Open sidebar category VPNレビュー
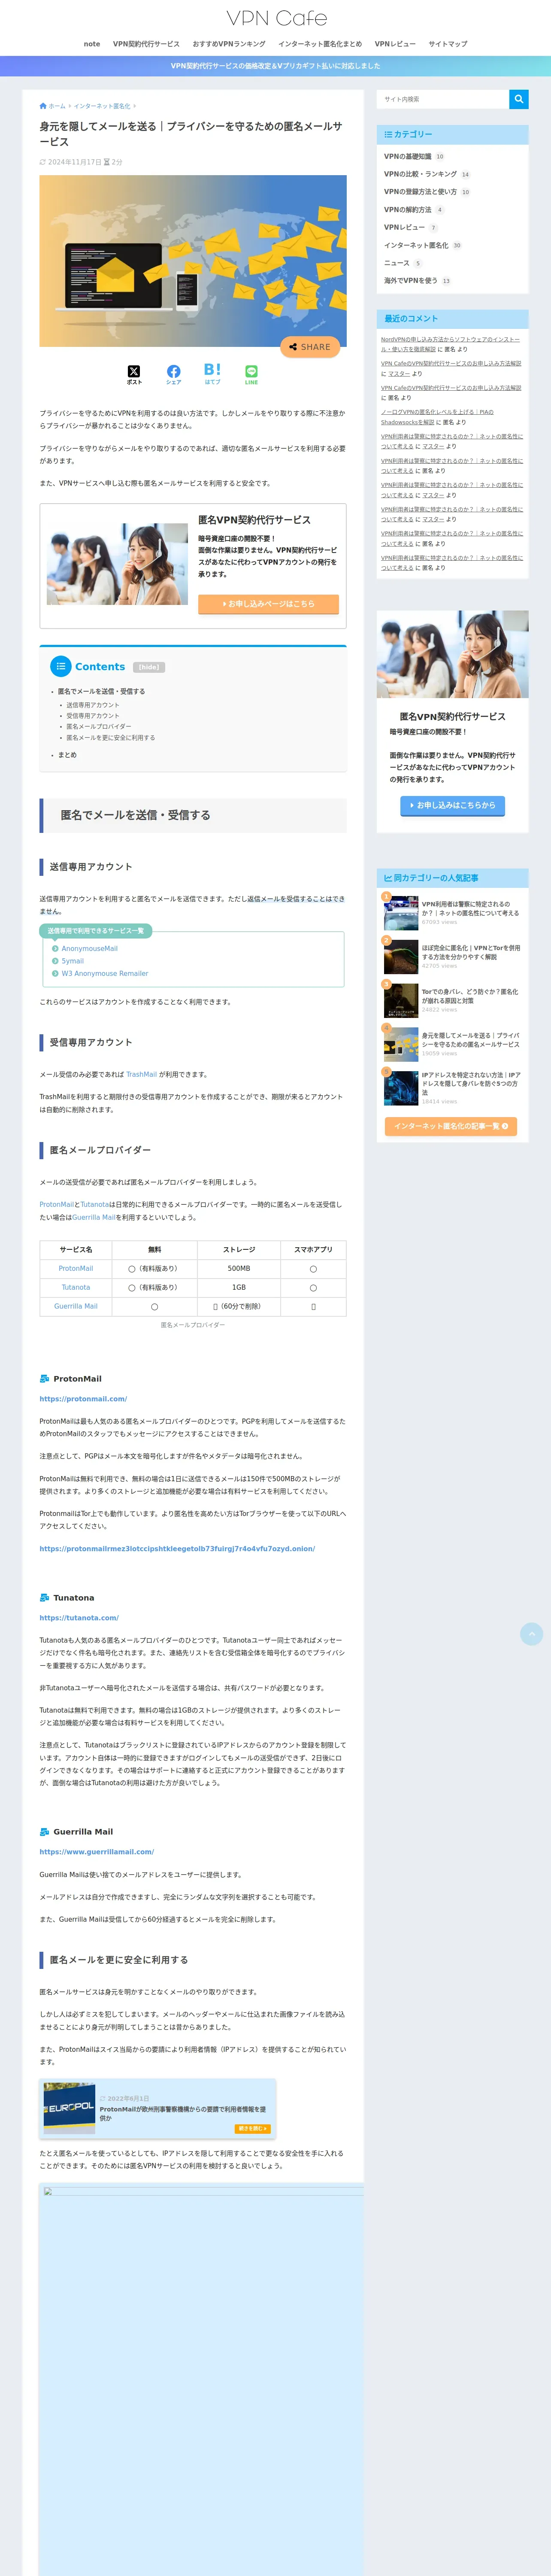The image size is (551, 2576). pyautogui.click(x=404, y=227)
